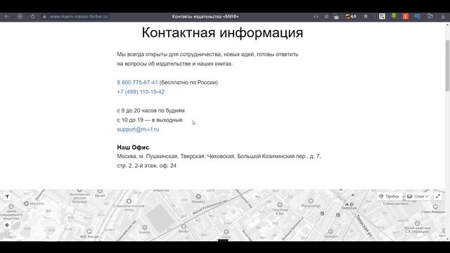
Task: Click the text "с 10 до 19 — в выходные"
Action: (x=150, y=120)
